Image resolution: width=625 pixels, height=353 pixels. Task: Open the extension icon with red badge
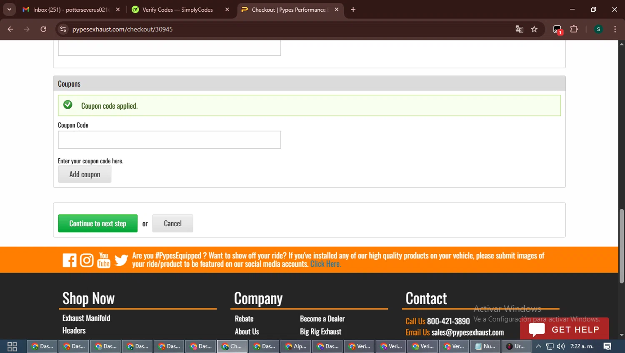tap(557, 30)
